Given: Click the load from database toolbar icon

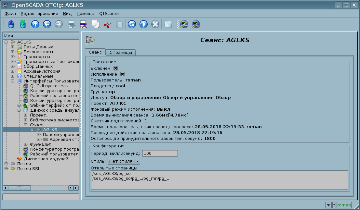Looking at the screenshot, I should click(11, 24).
